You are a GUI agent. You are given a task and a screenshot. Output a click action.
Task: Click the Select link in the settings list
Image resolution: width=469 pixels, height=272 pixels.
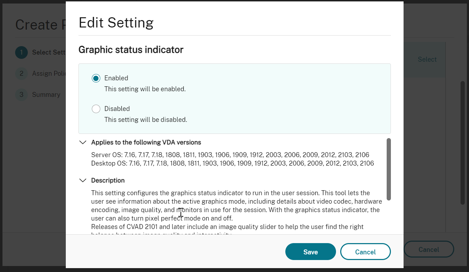coord(427,59)
